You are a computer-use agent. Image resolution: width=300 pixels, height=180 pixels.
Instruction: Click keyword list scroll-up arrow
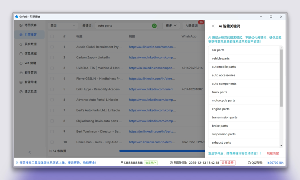[281, 48]
